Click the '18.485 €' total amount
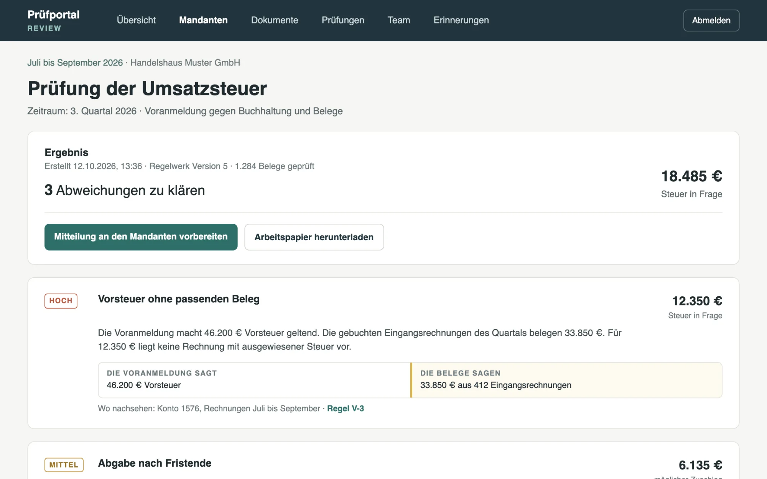This screenshot has height=479, width=767. coord(691,176)
